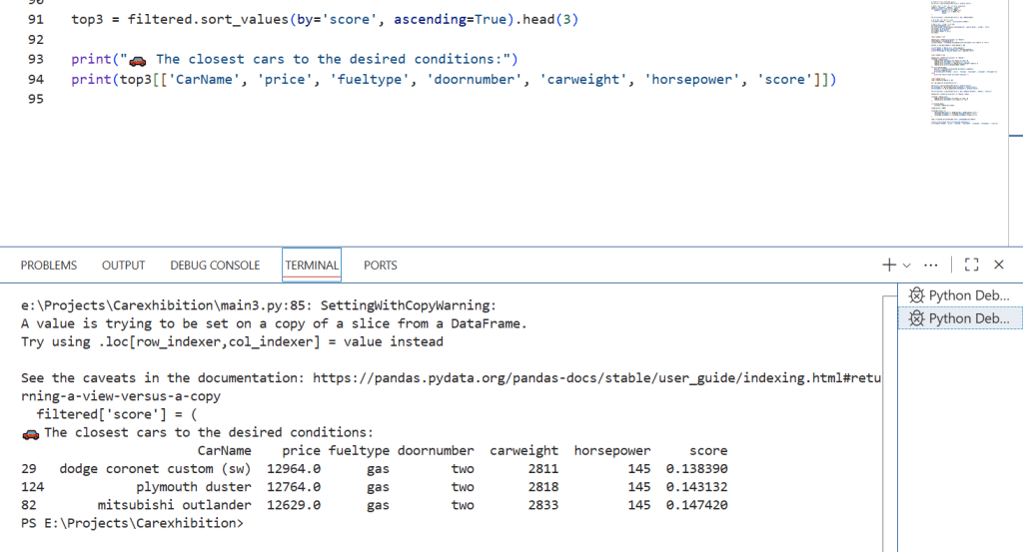1023x552 pixels.
Task: Open the DEBUG CONSOLE tab
Action: pos(215,266)
